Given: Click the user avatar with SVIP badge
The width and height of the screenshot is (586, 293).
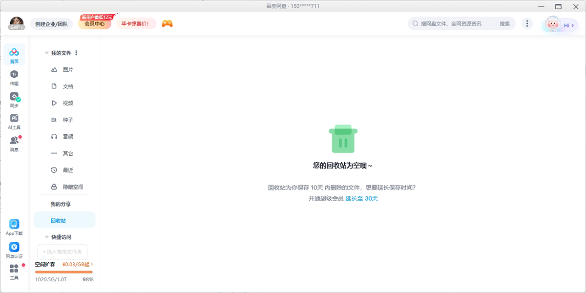Looking at the screenshot, I should [x=17, y=23].
